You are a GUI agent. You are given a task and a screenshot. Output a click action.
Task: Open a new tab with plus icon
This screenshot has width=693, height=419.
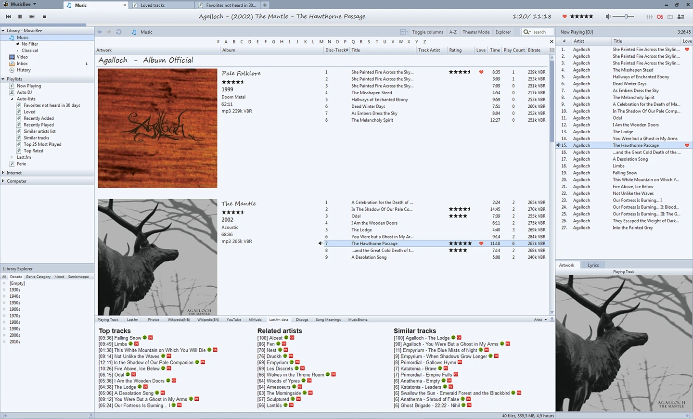[x=265, y=5]
